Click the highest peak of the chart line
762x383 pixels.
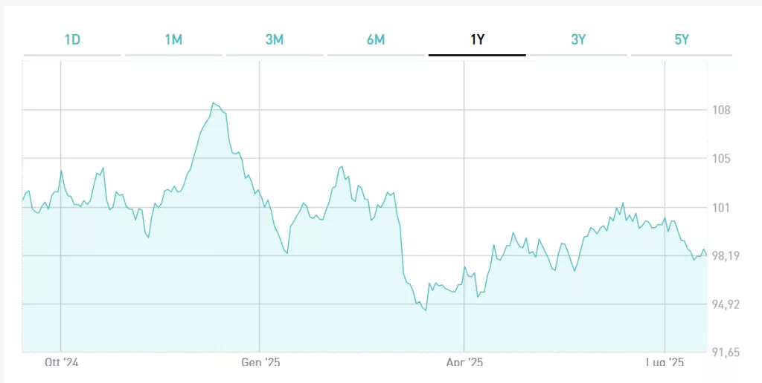(x=213, y=103)
